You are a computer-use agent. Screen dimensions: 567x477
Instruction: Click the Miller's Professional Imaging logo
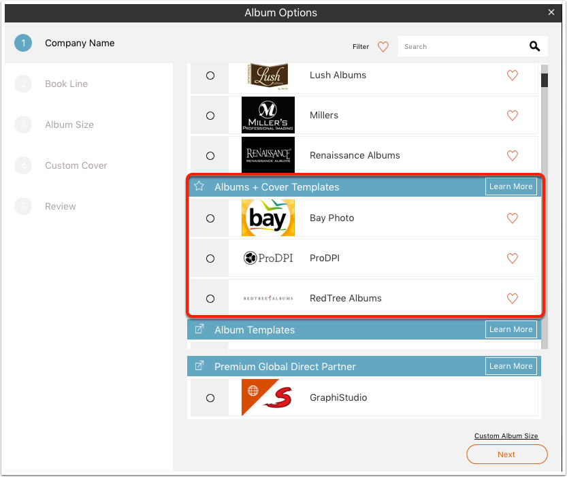268,115
